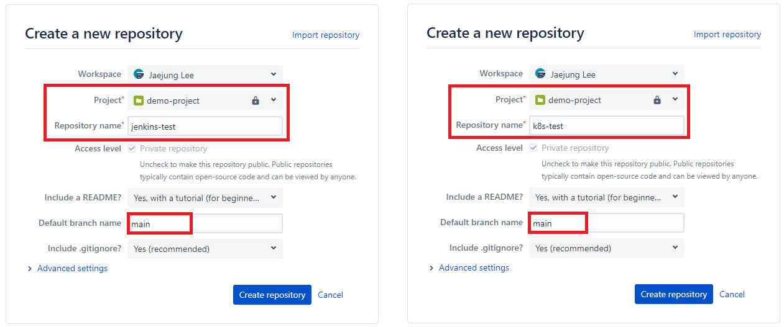Open Include .gitignore dropdown in the jenkins-test form
Image resolution: width=784 pixels, height=327 pixels.
point(205,249)
